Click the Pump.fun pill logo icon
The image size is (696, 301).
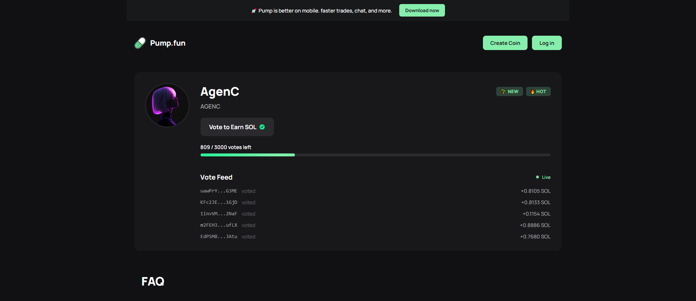(x=140, y=43)
